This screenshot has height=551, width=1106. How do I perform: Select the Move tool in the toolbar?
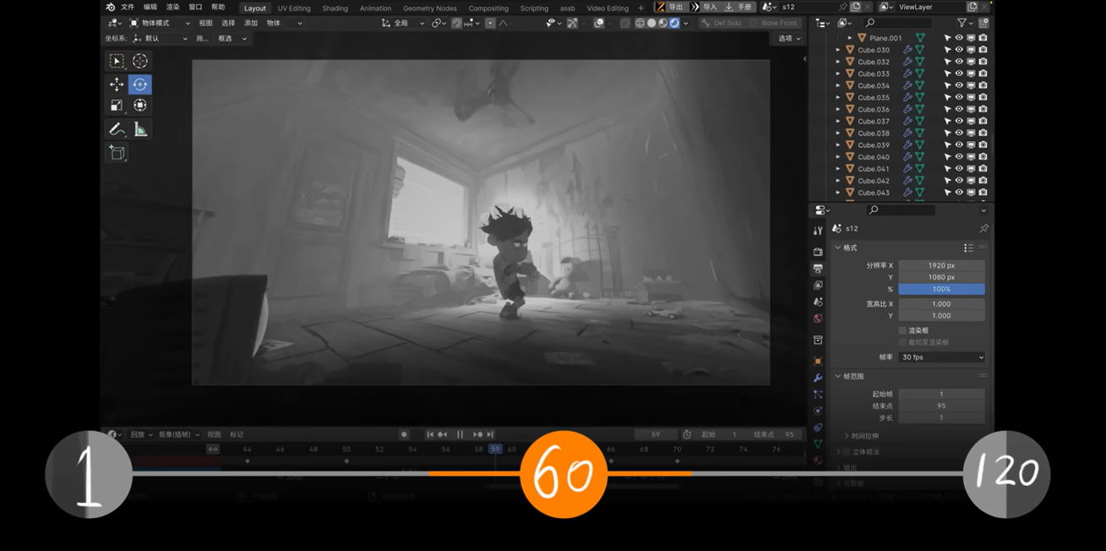click(117, 85)
